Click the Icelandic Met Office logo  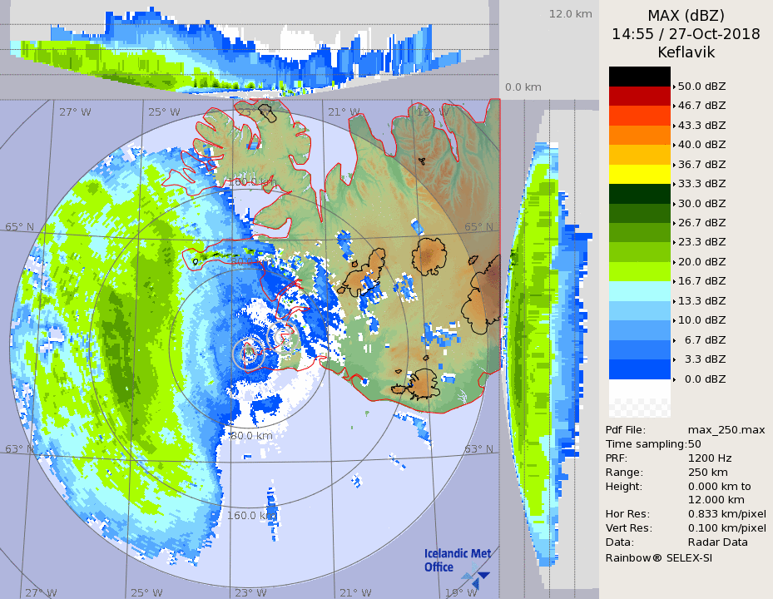pyautogui.click(x=457, y=562)
